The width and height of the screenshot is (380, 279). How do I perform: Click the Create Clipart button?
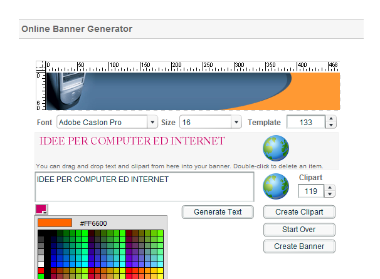click(299, 212)
